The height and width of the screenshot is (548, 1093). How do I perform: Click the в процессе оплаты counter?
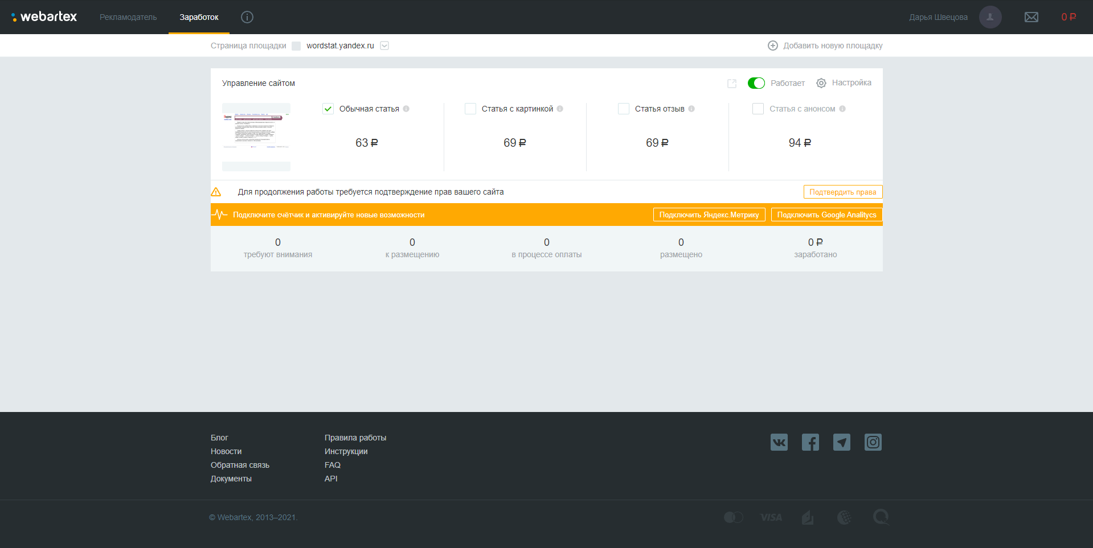click(x=547, y=248)
